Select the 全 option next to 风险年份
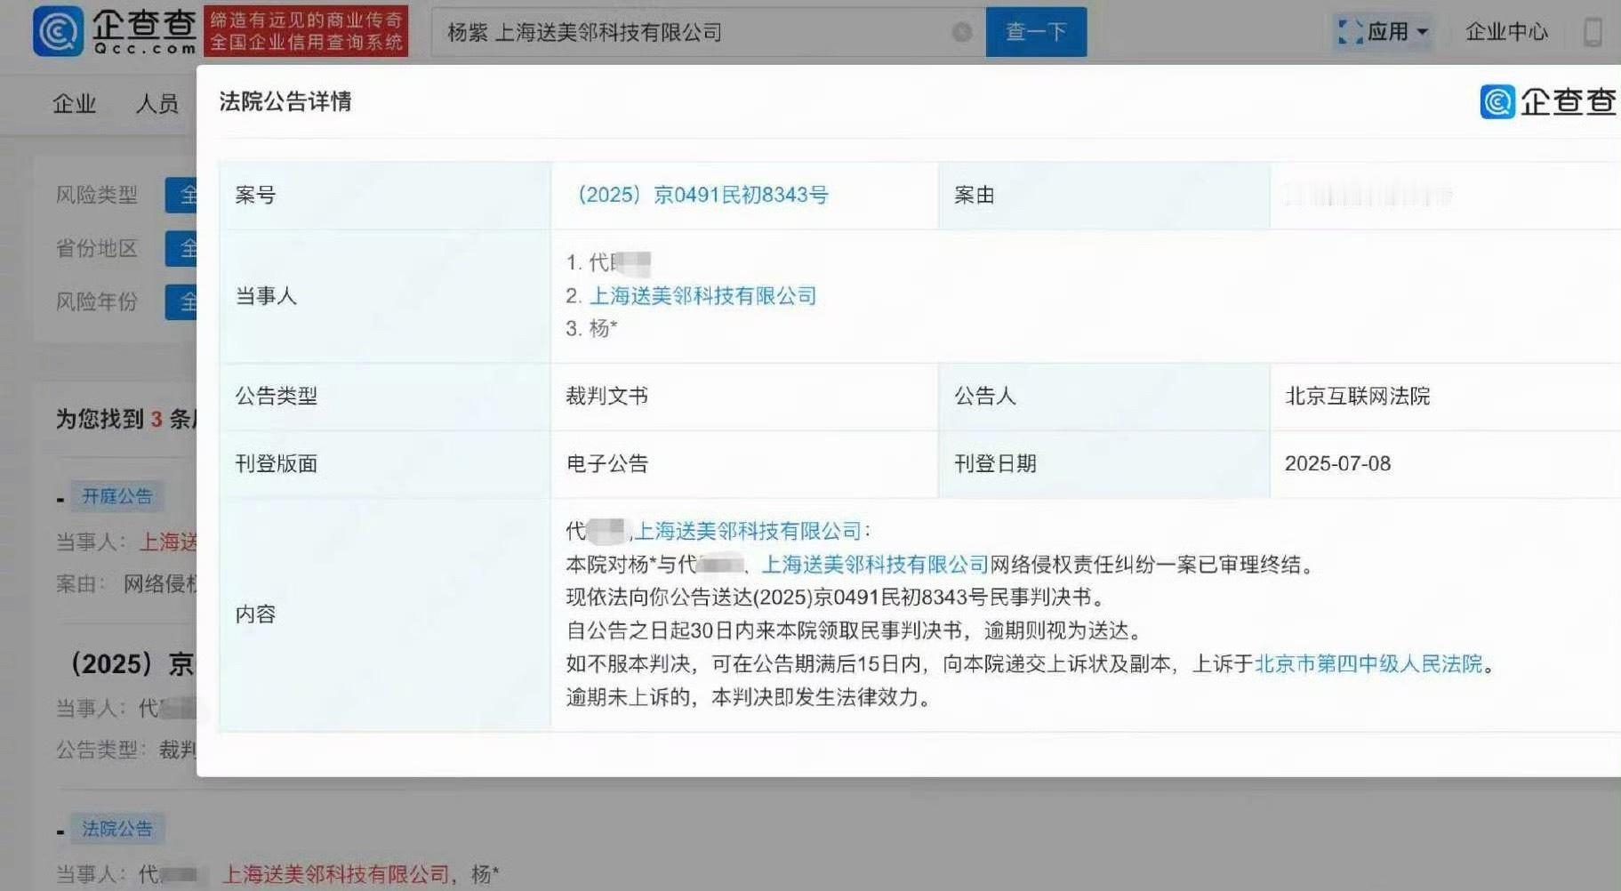Screen dimensions: 1621x891 (181, 301)
